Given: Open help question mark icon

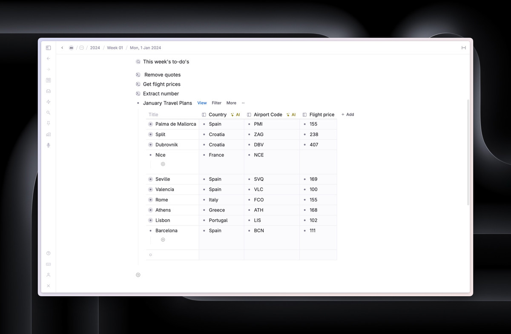Looking at the screenshot, I should tap(49, 253).
